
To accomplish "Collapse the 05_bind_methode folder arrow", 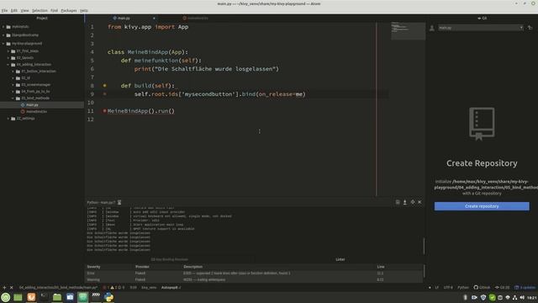I will pyautogui.click(x=13, y=98).
